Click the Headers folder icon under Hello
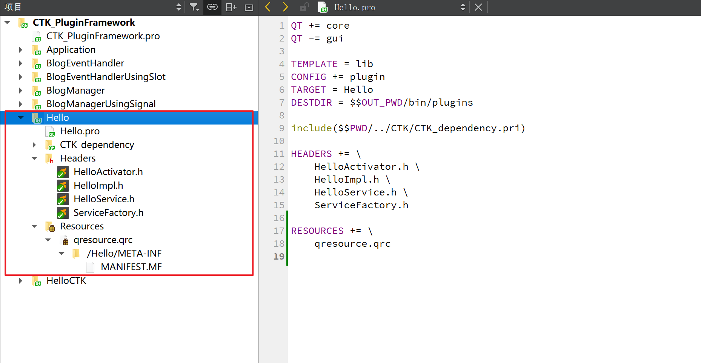701x363 pixels. [49, 158]
